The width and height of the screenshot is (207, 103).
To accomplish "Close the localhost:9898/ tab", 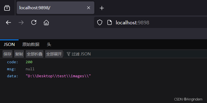I will coord(89,8).
